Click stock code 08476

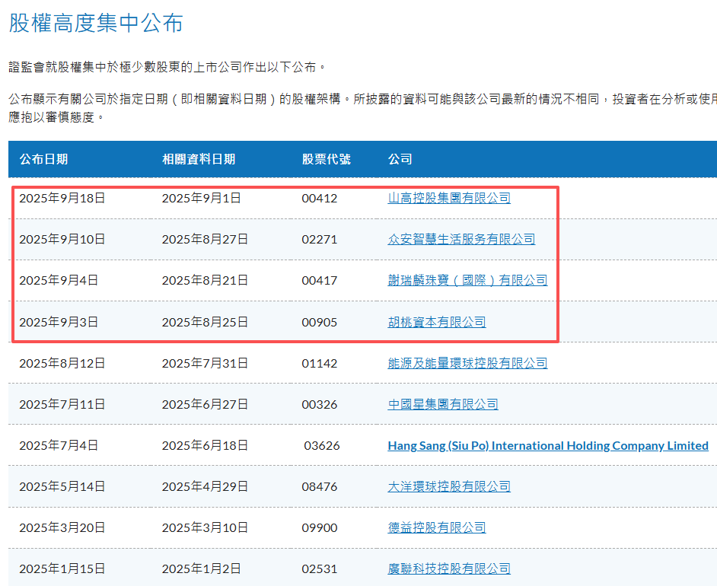click(320, 487)
